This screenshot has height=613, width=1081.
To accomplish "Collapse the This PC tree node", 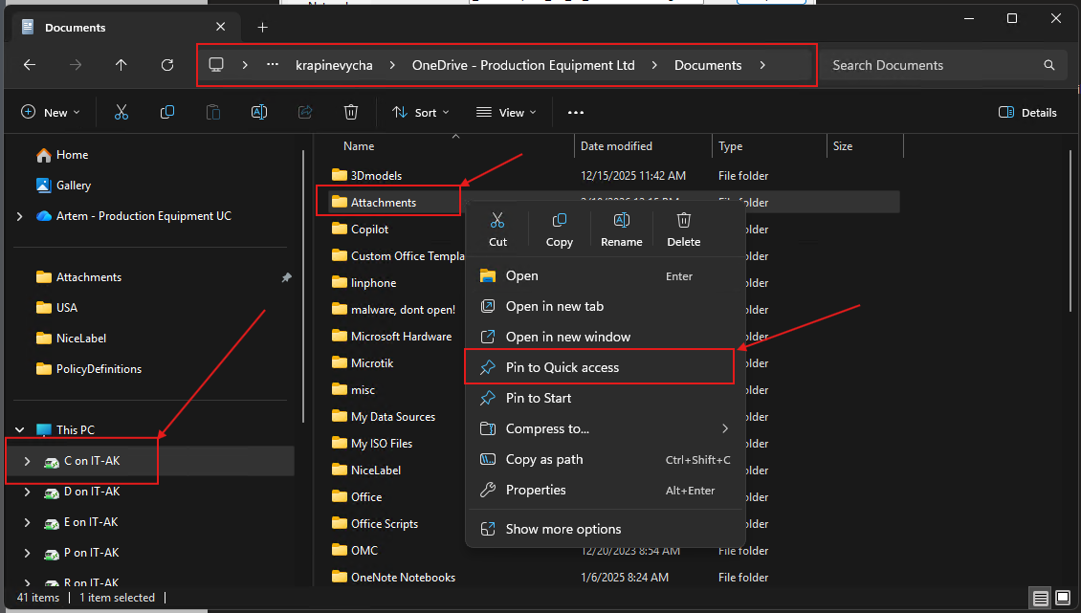I will click(x=20, y=430).
